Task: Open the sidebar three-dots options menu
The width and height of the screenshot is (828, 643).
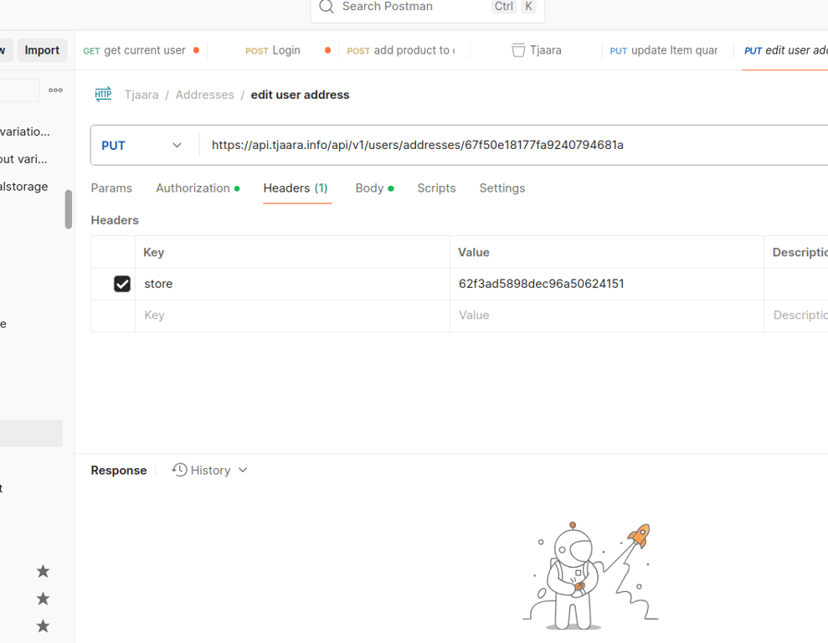Action: tap(55, 90)
